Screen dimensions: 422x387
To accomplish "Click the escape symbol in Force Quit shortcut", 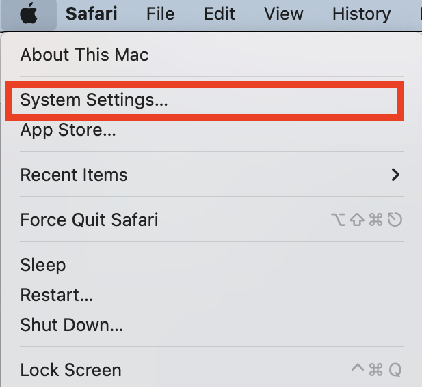I will [x=395, y=220].
